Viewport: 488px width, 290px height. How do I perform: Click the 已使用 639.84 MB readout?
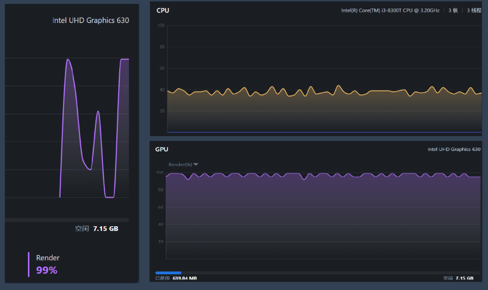176,278
